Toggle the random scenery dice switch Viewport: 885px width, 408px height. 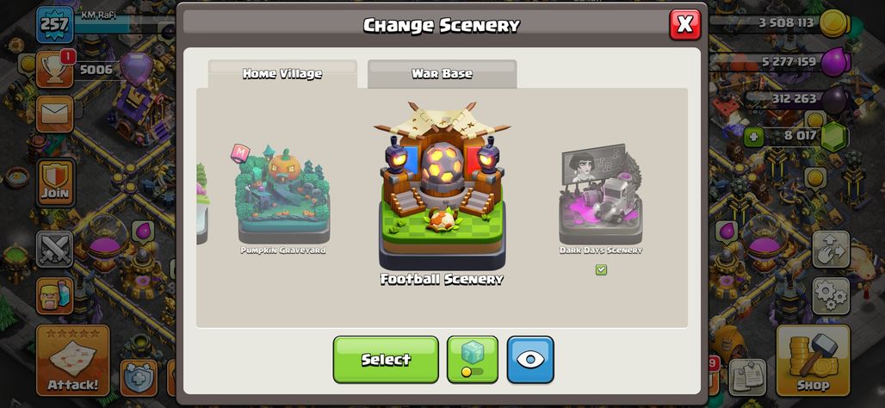(x=473, y=360)
